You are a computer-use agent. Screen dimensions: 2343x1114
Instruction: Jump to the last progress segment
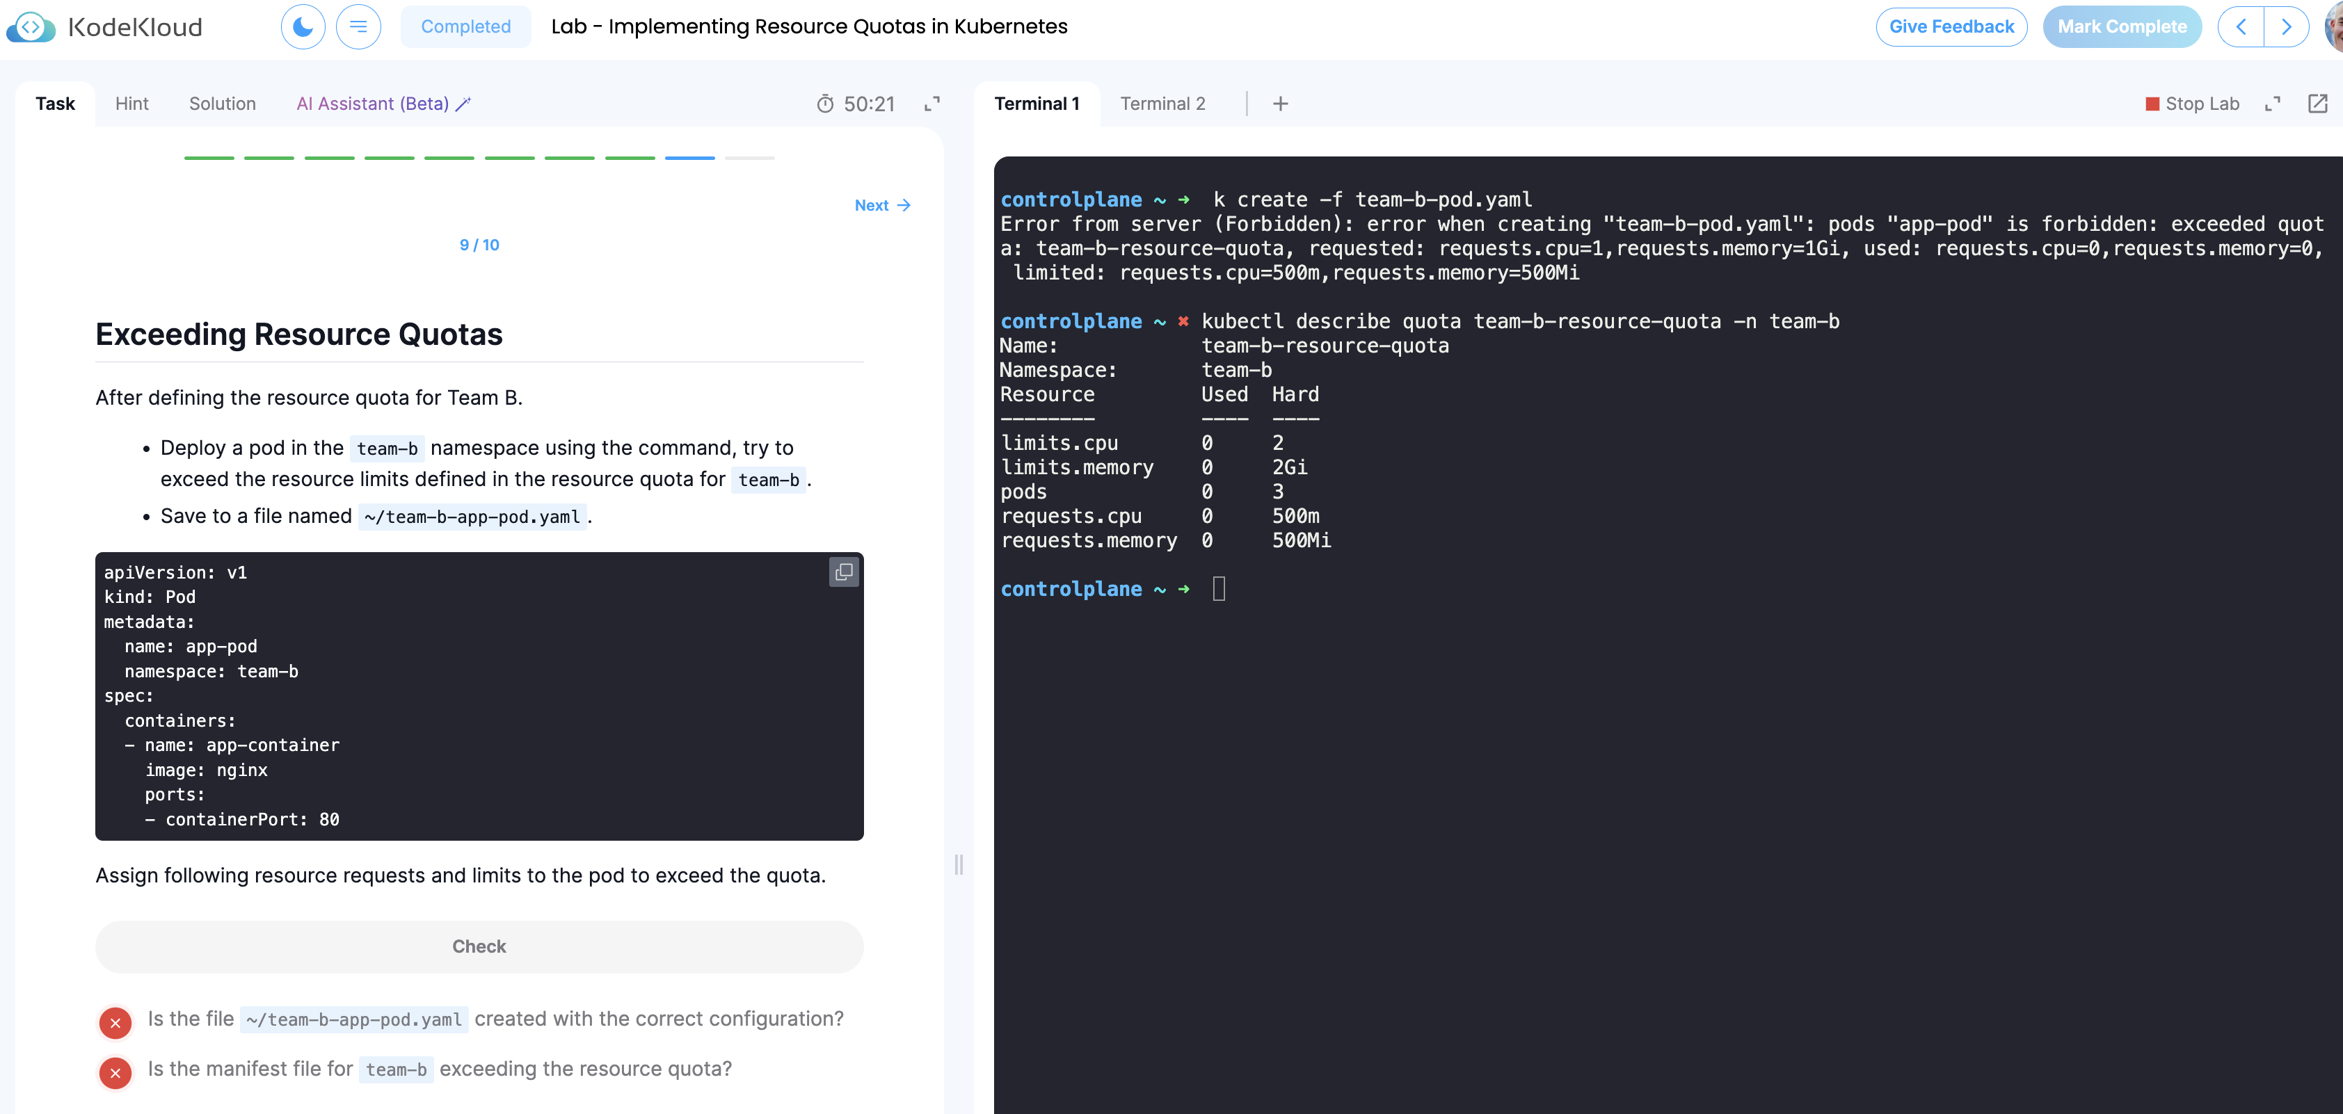pyautogui.click(x=749, y=159)
